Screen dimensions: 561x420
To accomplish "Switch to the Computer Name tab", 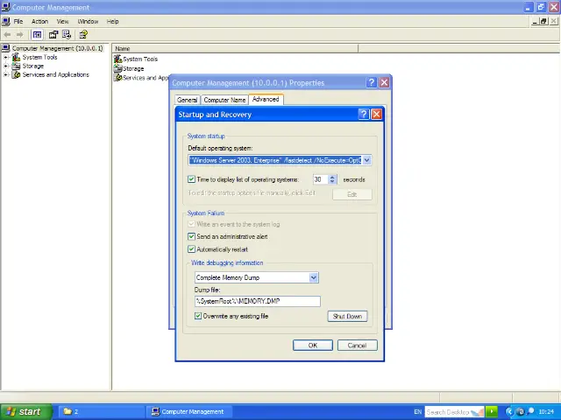I will (224, 100).
